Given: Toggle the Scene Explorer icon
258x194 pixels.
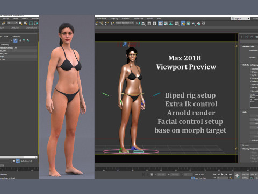Looking at the screenshot, I should point(149,23).
